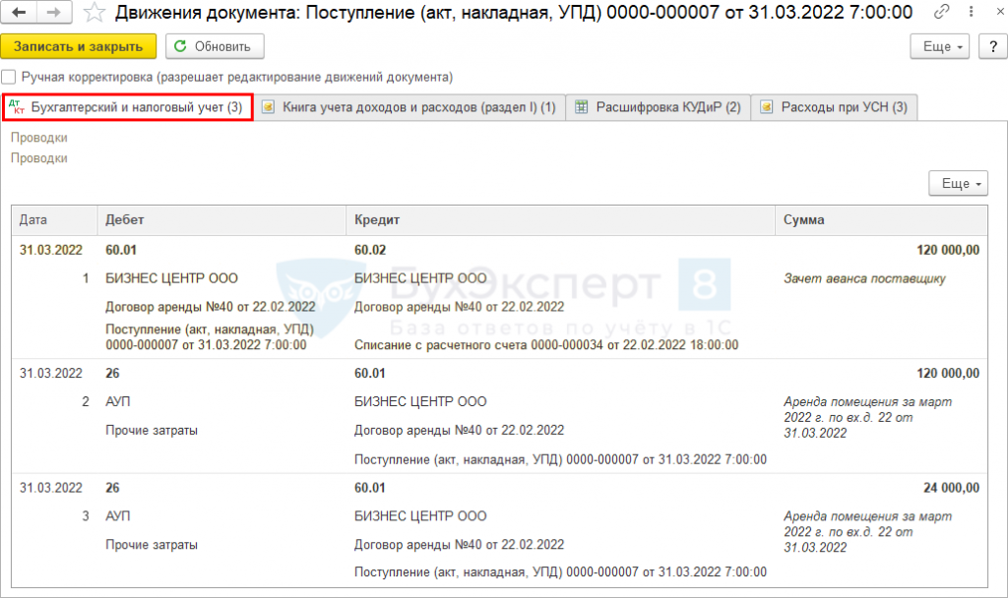The image size is (1008, 598).
Task: Add document to favorites with the star
Action: (94, 12)
